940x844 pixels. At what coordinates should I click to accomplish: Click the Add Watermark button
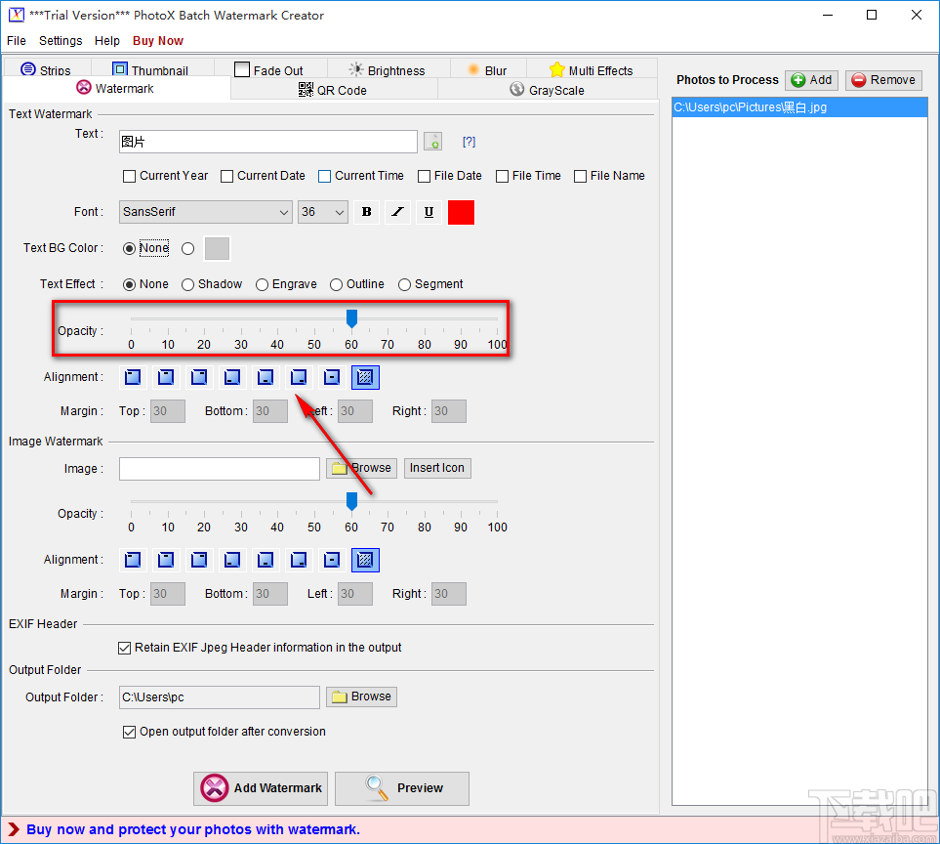[x=261, y=788]
